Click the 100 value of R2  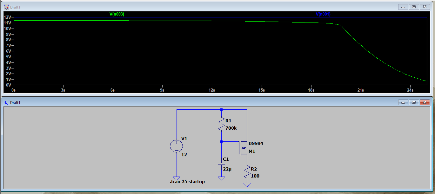[255, 176]
